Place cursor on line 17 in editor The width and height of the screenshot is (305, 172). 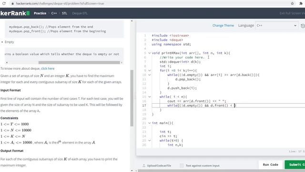(x=228, y=106)
